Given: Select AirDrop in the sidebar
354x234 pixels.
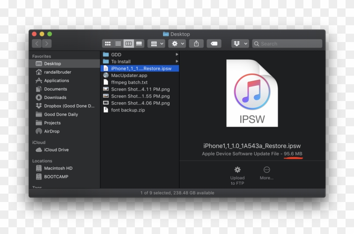Looking at the screenshot, I should click(x=52, y=131).
